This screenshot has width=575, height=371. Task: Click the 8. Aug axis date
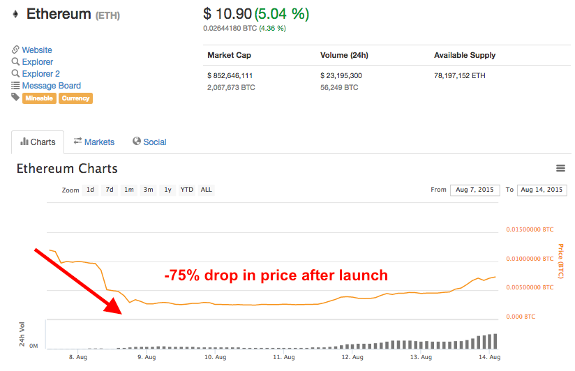click(x=78, y=357)
